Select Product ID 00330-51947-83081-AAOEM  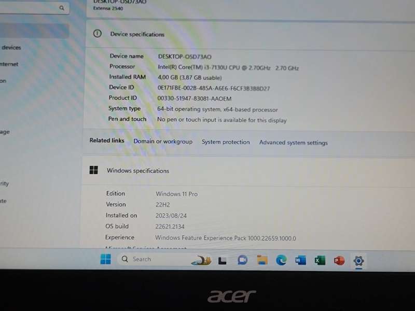pyautogui.click(x=194, y=98)
